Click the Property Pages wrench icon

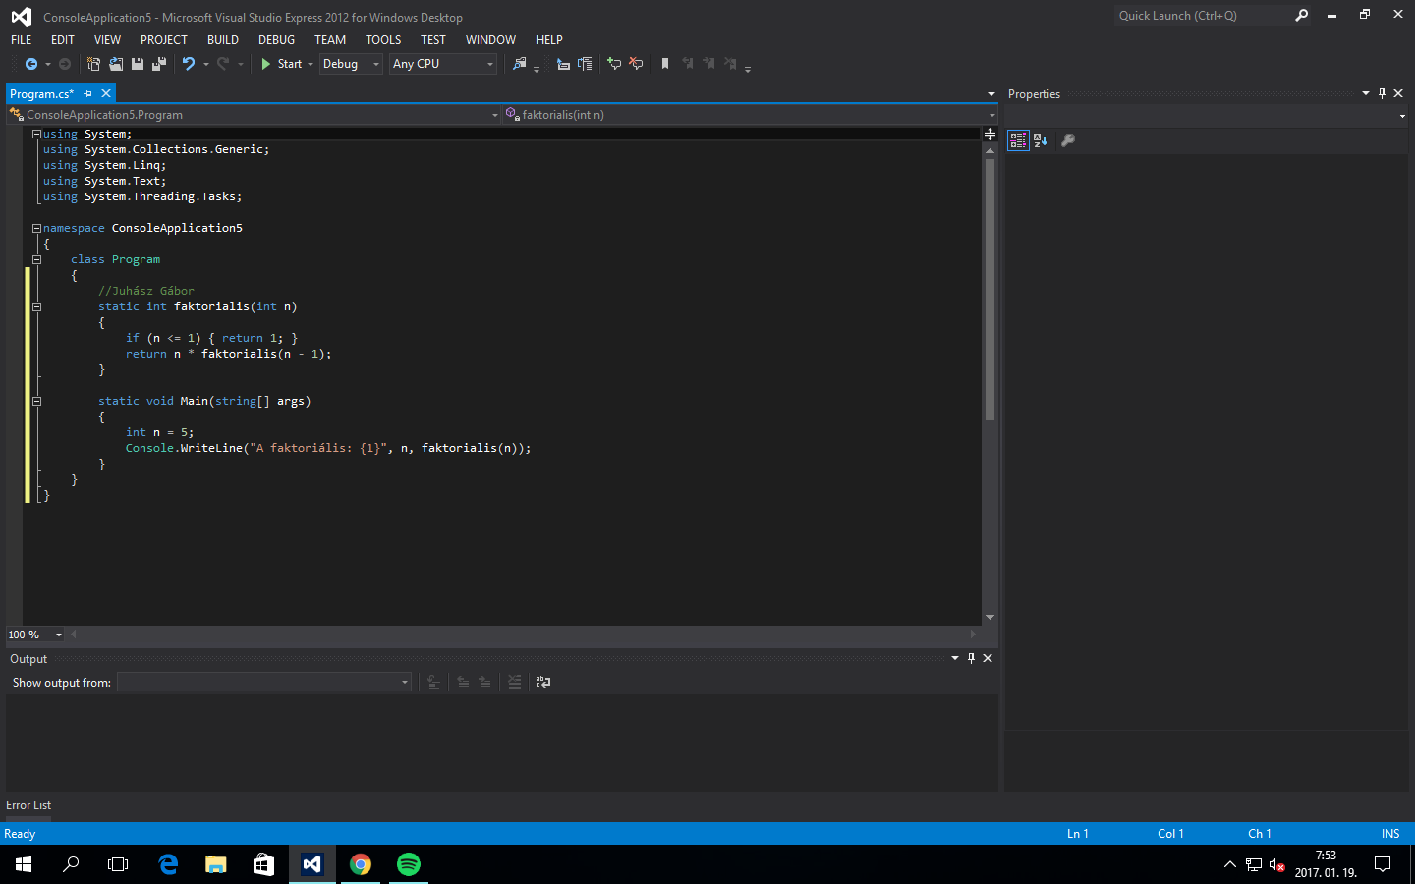click(1068, 140)
